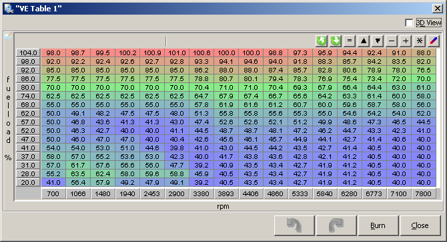The height and width of the screenshot is (242, 447).
Task: Click the black up-triangle increment tool
Action: [x=364, y=41]
